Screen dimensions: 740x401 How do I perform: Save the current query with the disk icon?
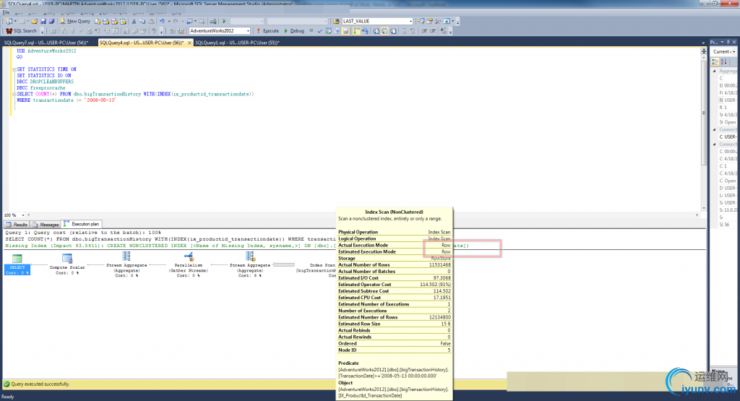(43, 21)
